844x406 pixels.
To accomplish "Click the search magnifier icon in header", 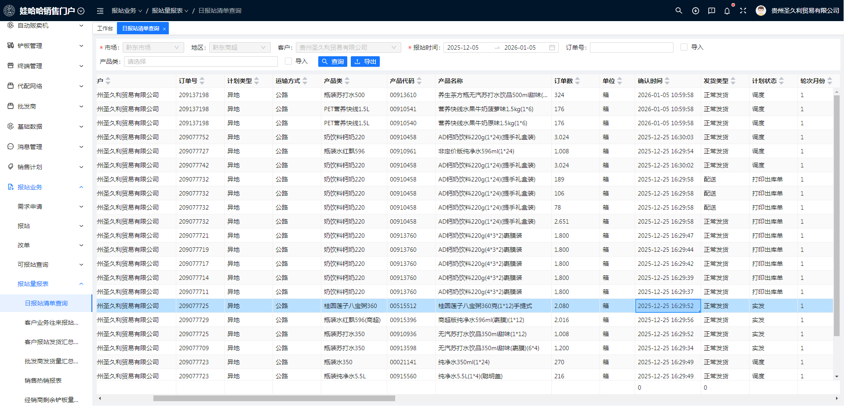I will click(679, 11).
